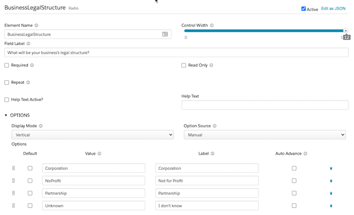Grab drag handle of Corporation option row

14,168
